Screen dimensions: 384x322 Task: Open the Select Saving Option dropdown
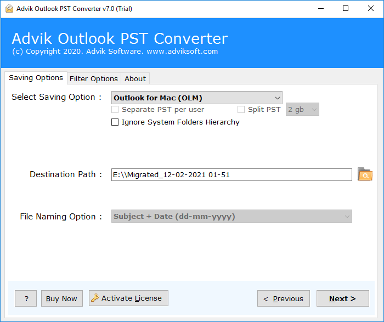pyautogui.click(x=196, y=98)
